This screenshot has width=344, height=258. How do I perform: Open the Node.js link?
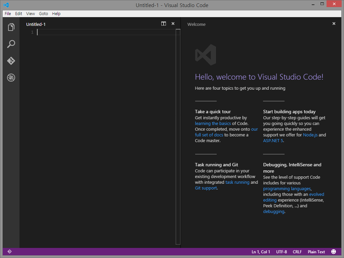[310, 135]
